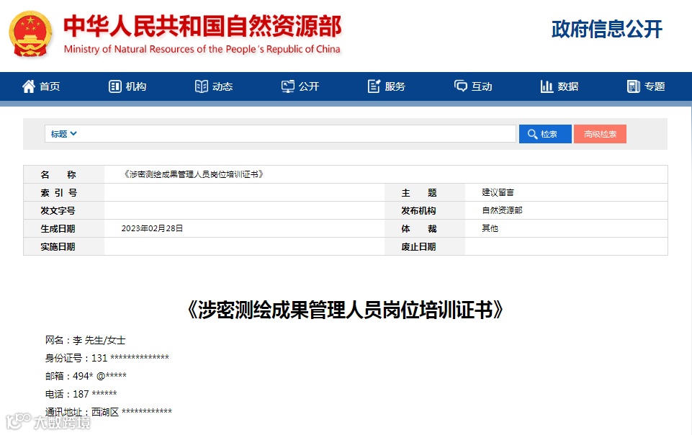Click the 实施日期 row label
The image size is (692, 435).
(58, 247)
